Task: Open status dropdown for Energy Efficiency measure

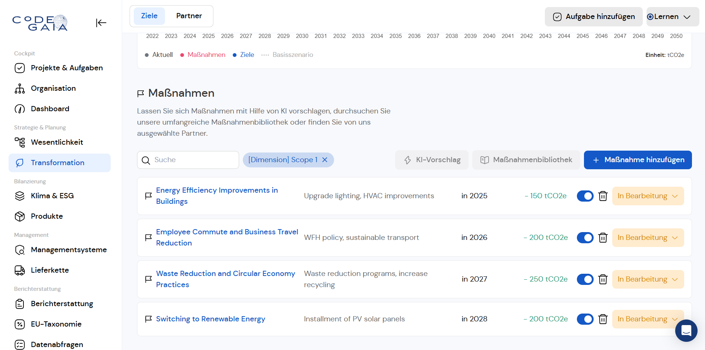Action: coord(648,196)
